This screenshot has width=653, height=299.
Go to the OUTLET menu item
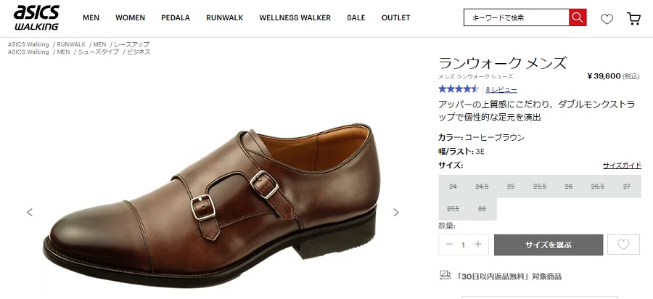[395, 17]
